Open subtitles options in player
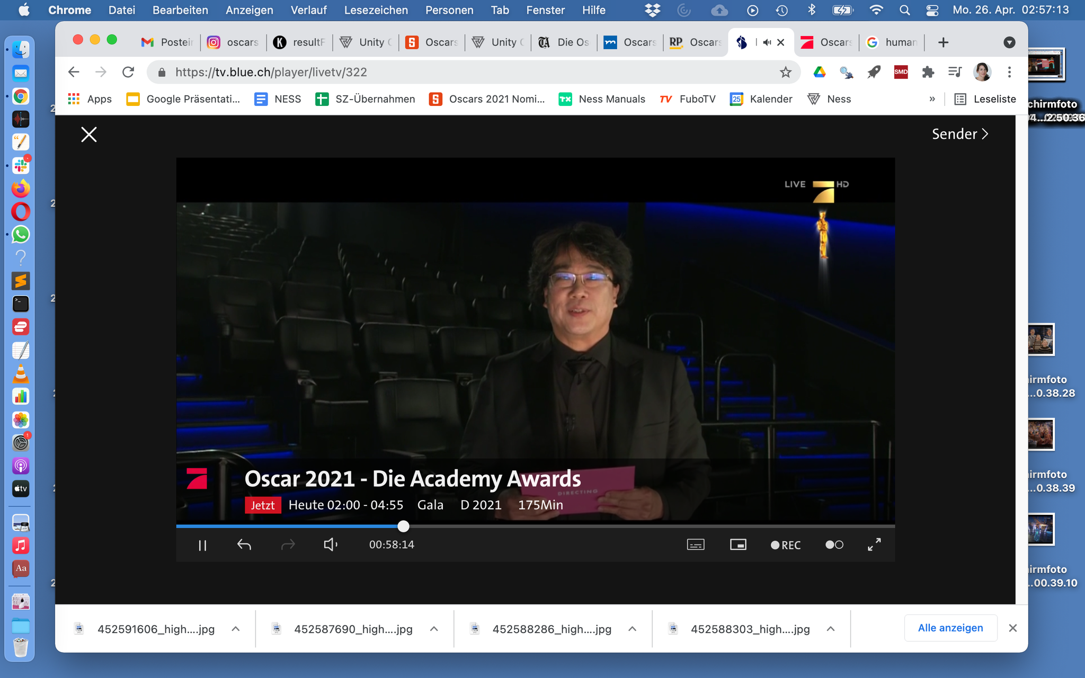The width and height of the screenshot is (1085, 678). click(695, 545)
